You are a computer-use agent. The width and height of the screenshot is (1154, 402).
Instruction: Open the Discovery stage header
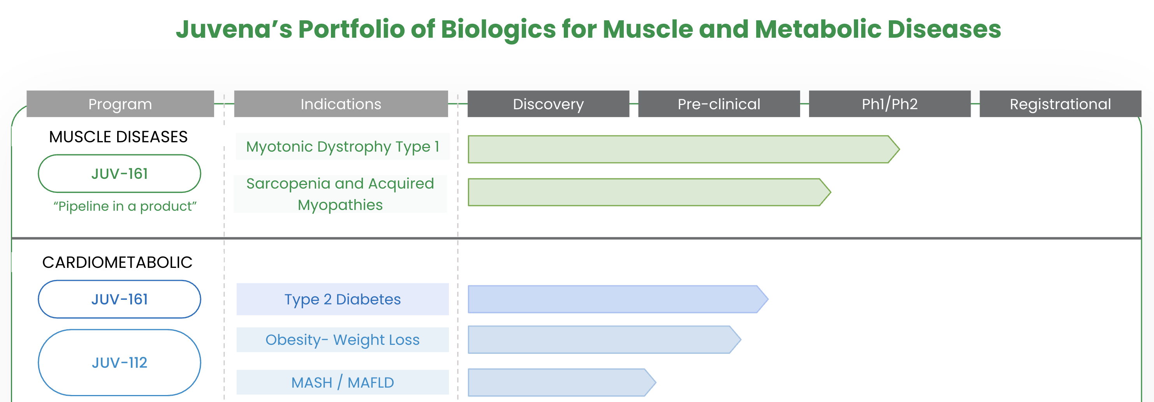[x=548, y=104]
